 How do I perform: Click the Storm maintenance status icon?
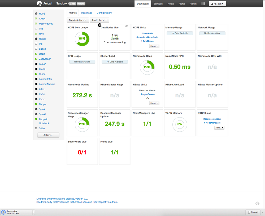point(36,69)
